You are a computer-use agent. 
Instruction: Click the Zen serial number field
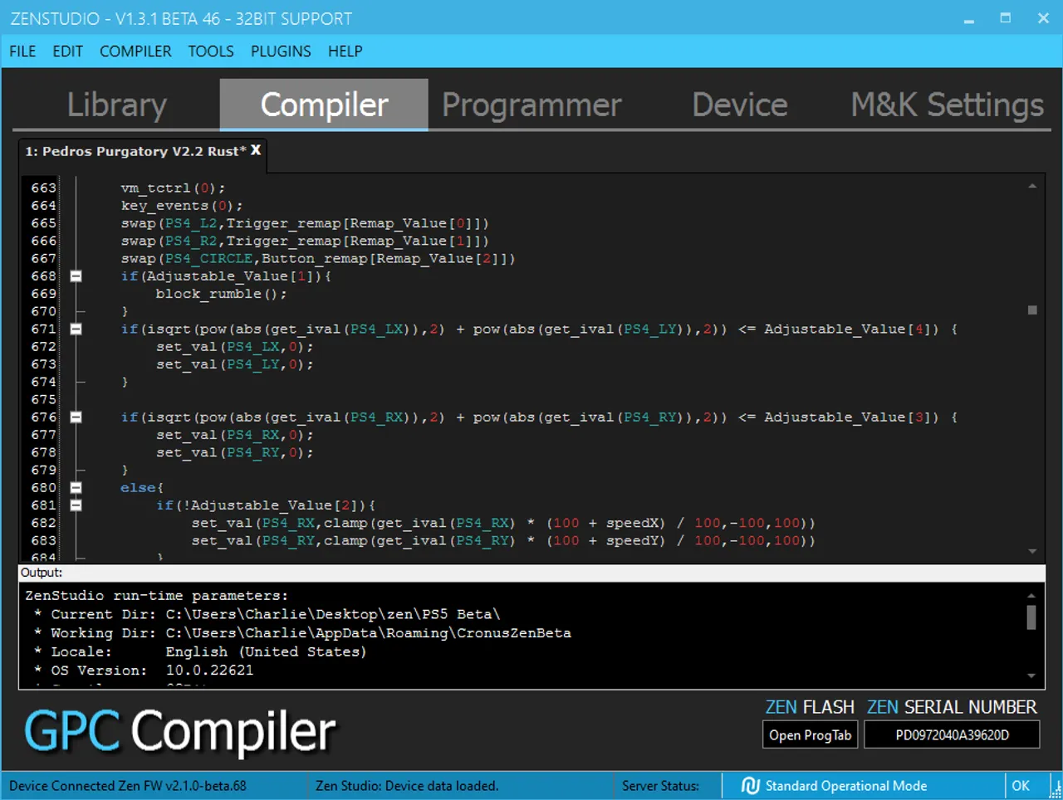[x=952, y=735]
